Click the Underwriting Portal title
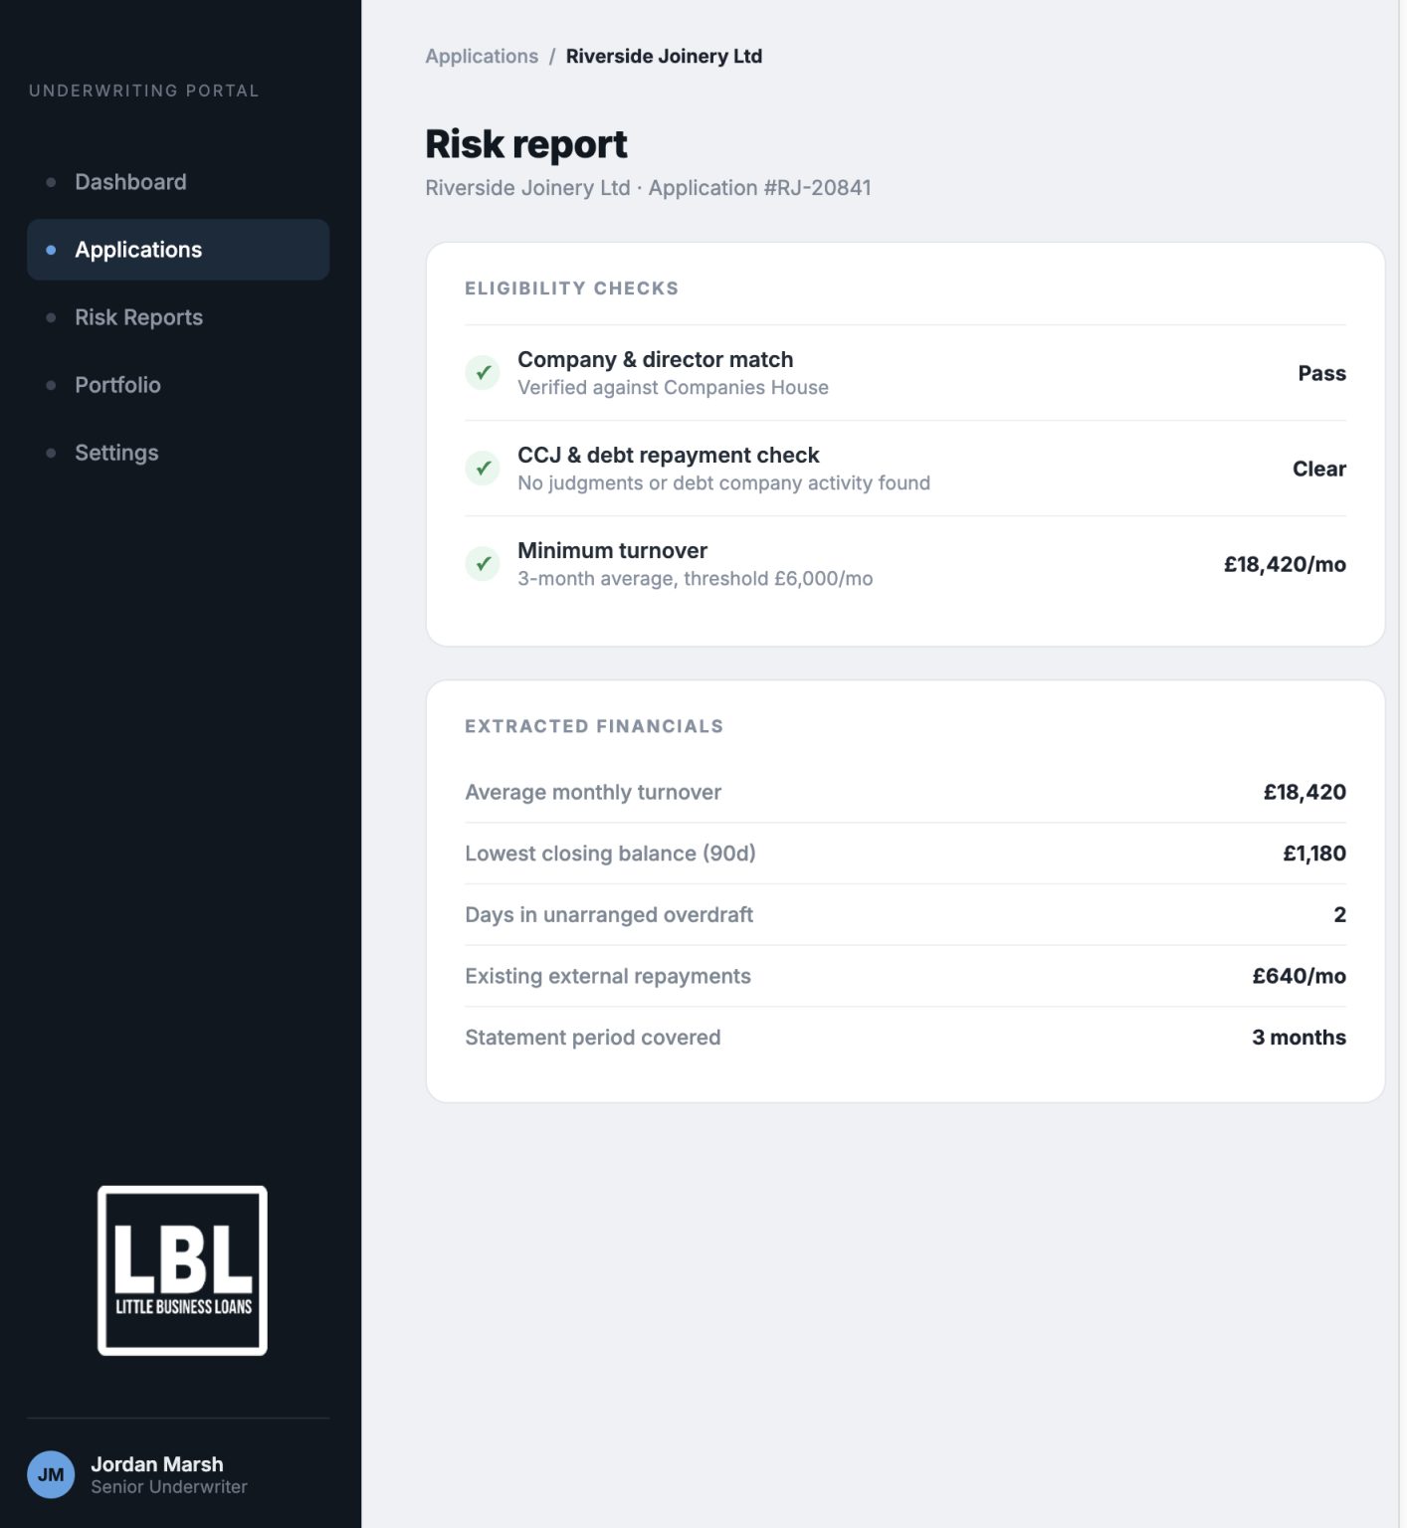 tap(144, 91)
